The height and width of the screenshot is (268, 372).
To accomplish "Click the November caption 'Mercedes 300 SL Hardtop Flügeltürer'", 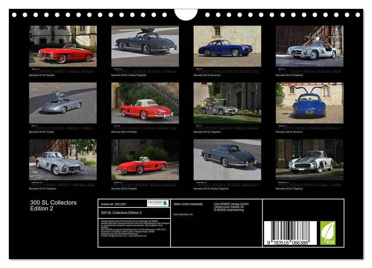I will coord(211,189).
